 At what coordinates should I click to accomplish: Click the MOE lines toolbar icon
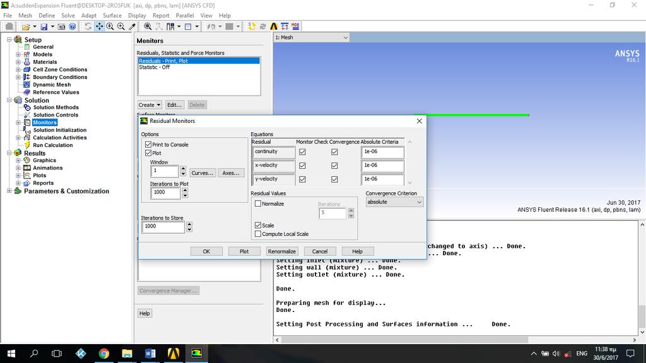[x=295, y=26]
